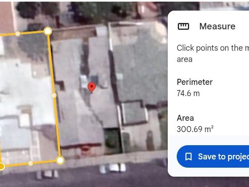The height and width of the screenshot is (187, 249).
Task: Click the ruler icon beside Measure
Action: pyautogui.click(x=183, y=26)
